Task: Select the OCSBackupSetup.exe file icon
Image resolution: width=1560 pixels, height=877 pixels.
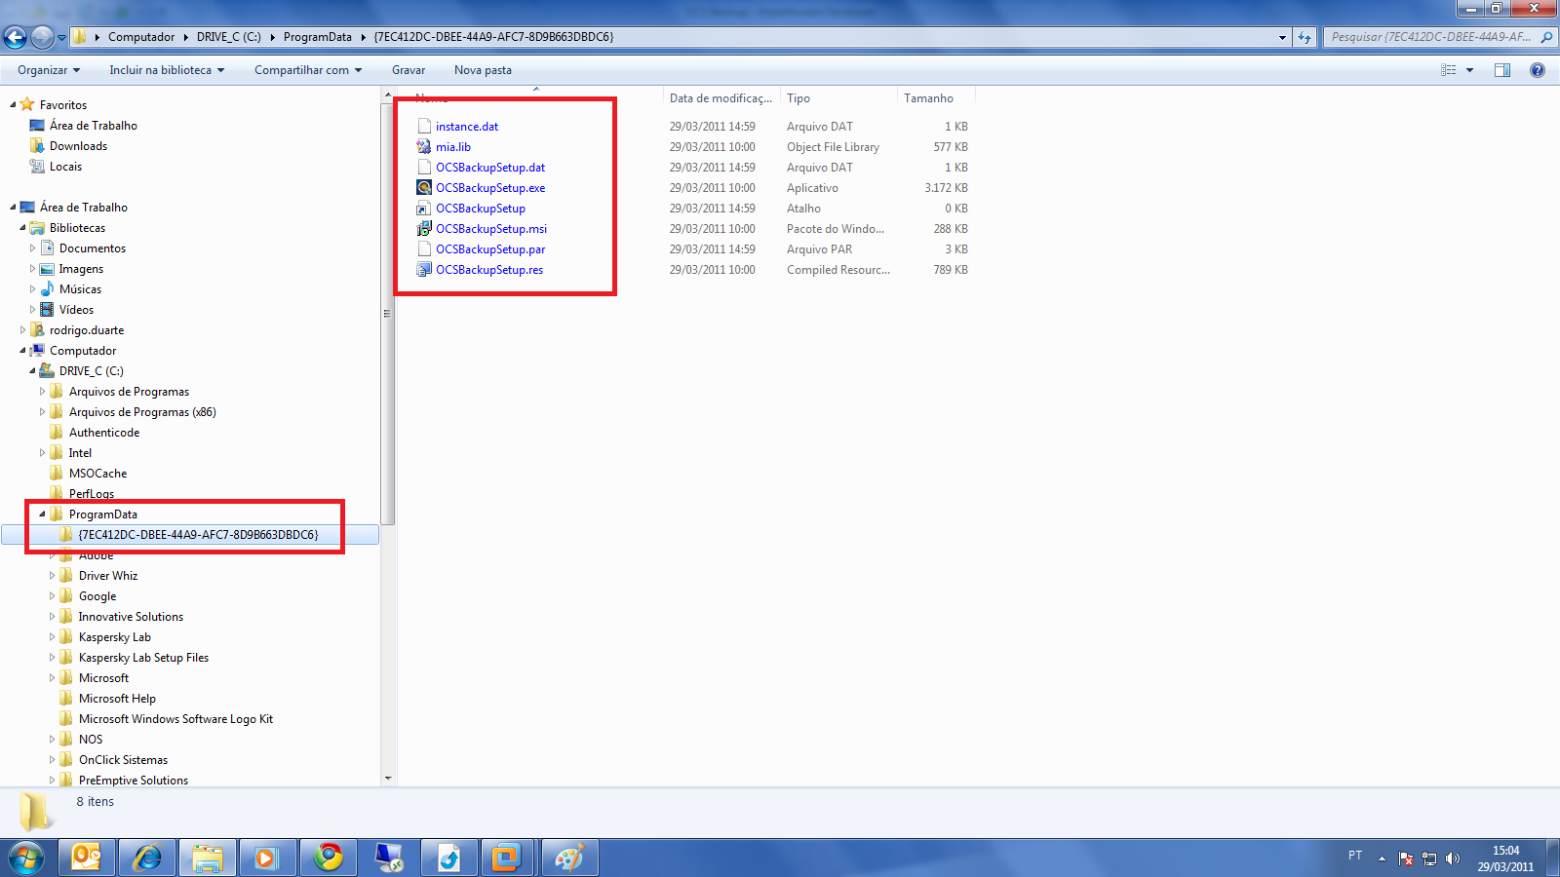Action: [x=424, y=188]
